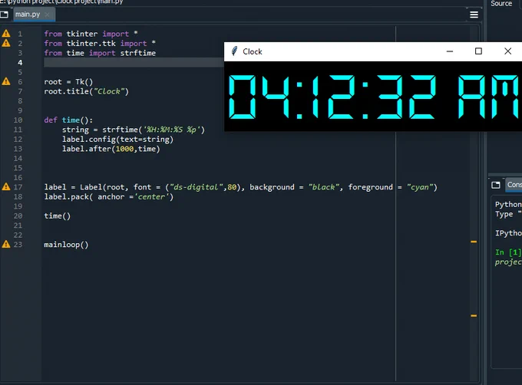Maximize the Clock window
The width and height of the screenshot is (522, 385).
point(478,51)
